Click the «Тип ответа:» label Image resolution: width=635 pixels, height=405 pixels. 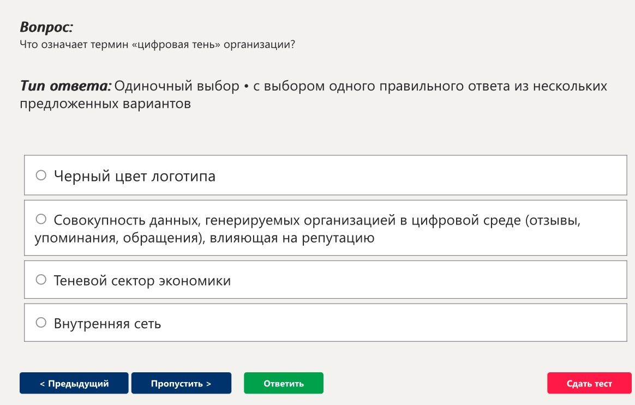[x=65, y=86]
